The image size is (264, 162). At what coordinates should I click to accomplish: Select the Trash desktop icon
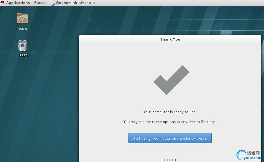point(22,46)
